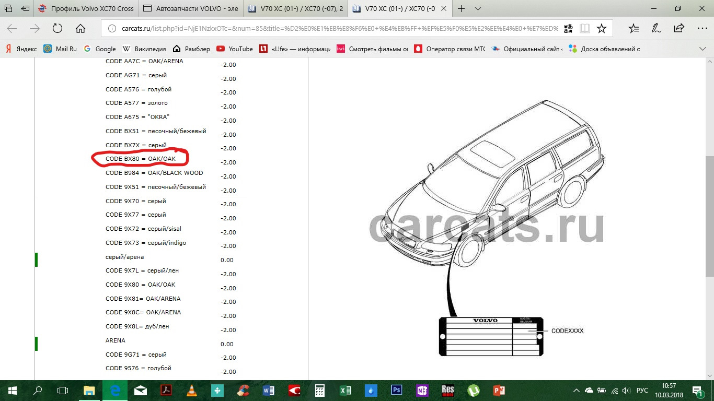Open the Смотреть фильмы favorite

(373, 49)
